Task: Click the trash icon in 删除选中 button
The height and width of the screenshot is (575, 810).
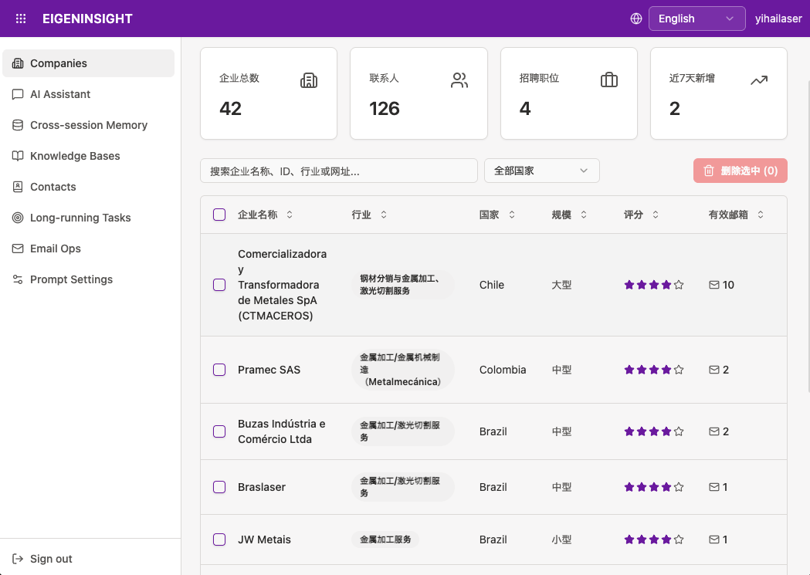Action: (709, 171)
